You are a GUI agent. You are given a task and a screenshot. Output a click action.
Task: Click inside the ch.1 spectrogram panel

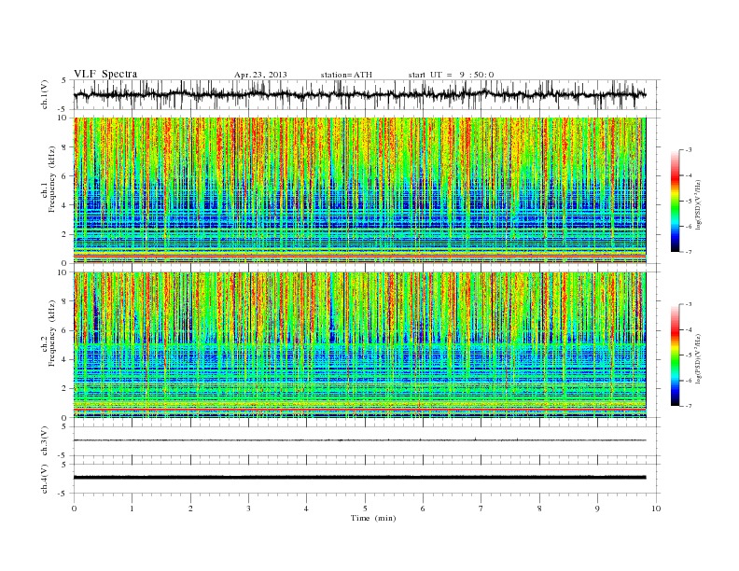pyautogui.click(x=360, y=190)
